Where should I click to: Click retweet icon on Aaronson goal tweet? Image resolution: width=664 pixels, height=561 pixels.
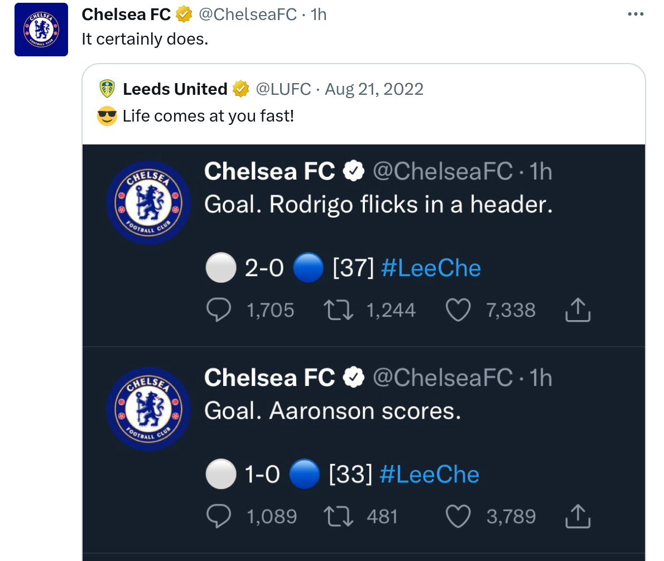tap(339, 516)
